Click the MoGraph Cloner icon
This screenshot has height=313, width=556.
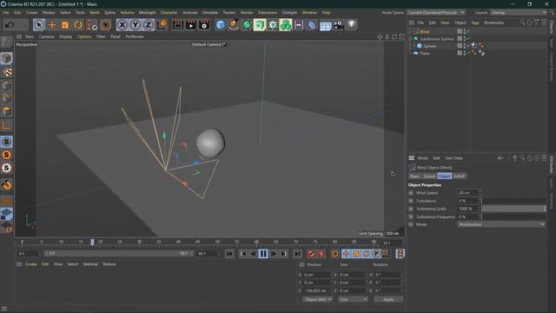click(286, 25)
